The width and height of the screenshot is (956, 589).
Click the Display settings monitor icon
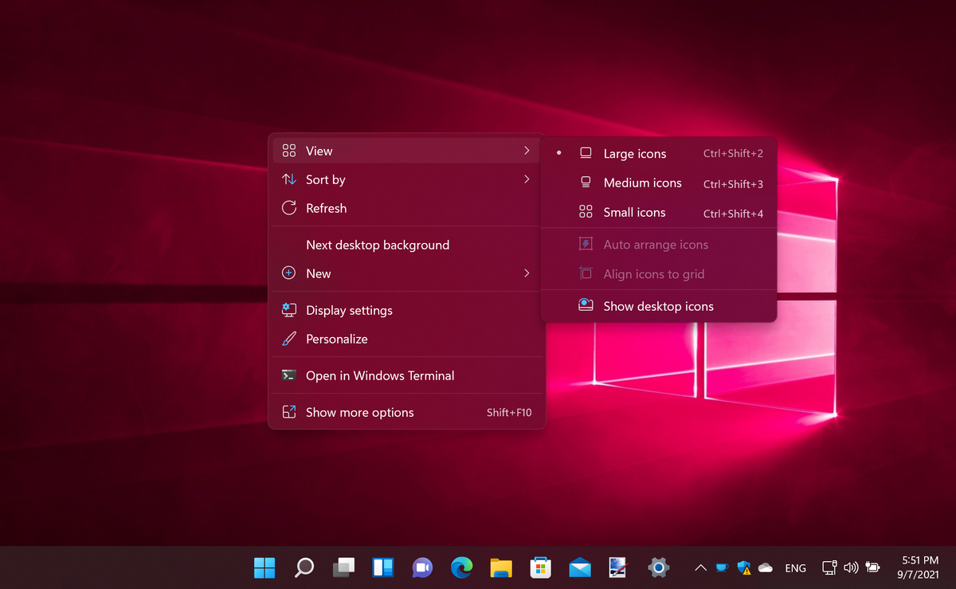coord(289,310)
